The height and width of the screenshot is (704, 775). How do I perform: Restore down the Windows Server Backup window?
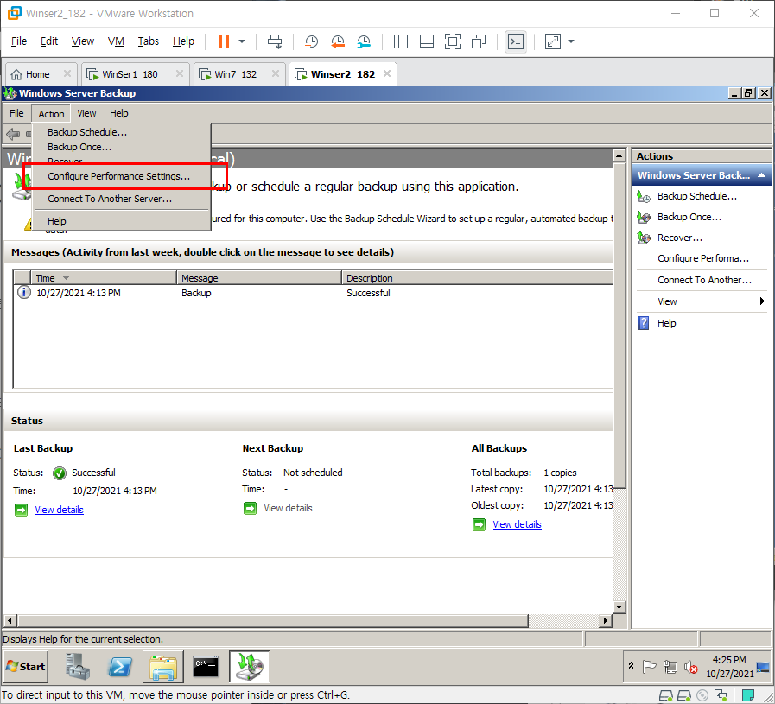(749, 93)
